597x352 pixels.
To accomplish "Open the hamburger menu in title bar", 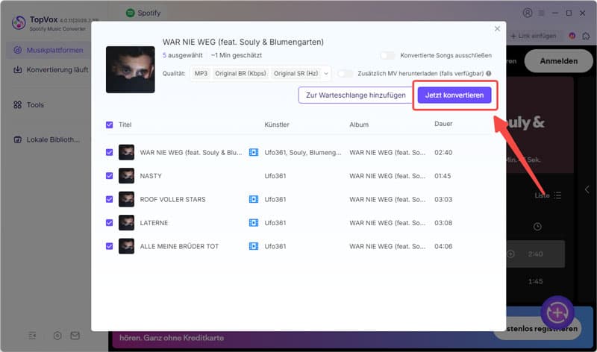I will [x=541, y=13].
